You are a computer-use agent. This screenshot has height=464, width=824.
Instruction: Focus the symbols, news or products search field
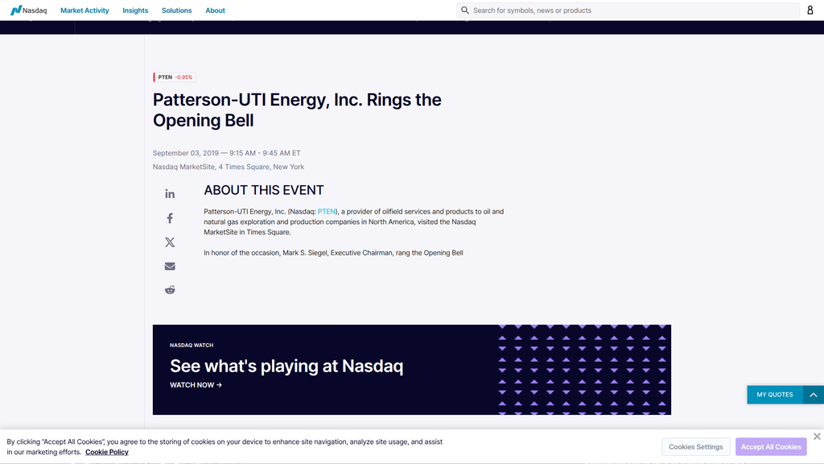pyautogui.click(x=628, y=10)
